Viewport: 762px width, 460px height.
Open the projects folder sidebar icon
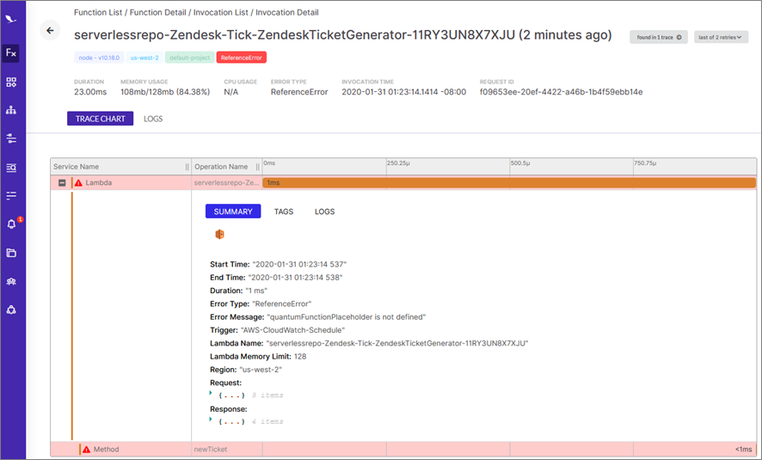11,253
